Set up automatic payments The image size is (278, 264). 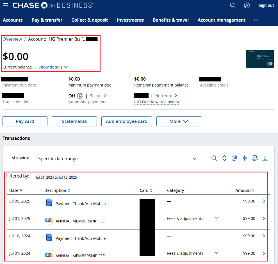click(x=98, y=96)
